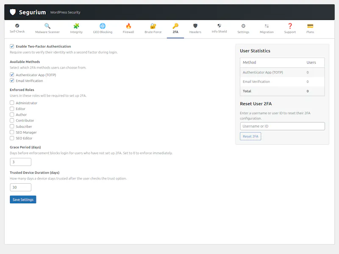Click the 2FA key icon

(175, 26)
